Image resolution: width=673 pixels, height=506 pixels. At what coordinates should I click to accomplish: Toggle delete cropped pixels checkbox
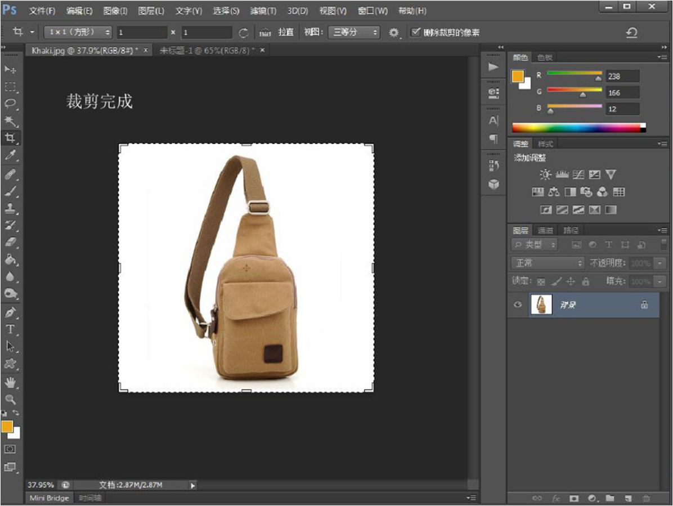coord(416,33)
